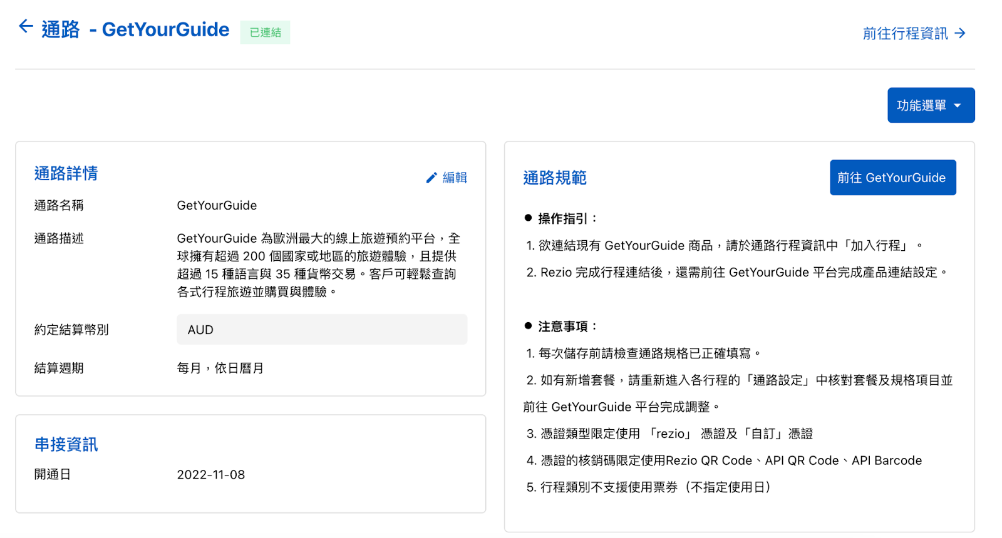This screenshot has width=1002, height=538.
Task: Click the date 2022-11-08
Action: tap(210, 475)
